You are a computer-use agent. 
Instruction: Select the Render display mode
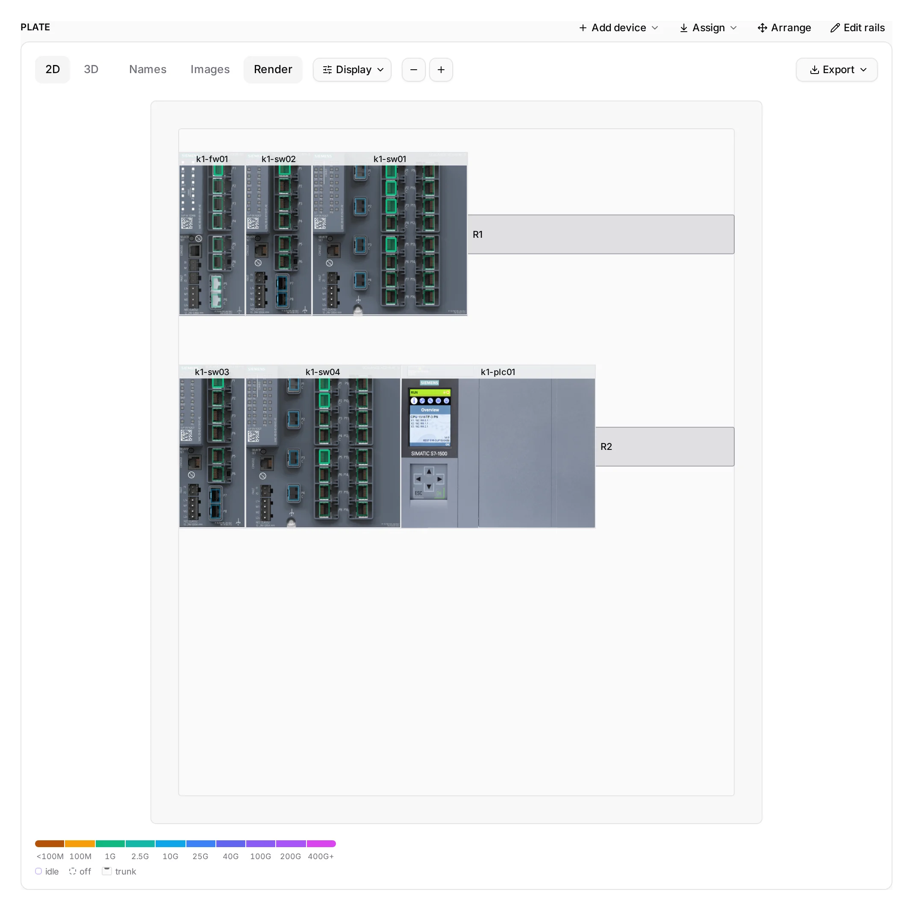coord(273,70)
